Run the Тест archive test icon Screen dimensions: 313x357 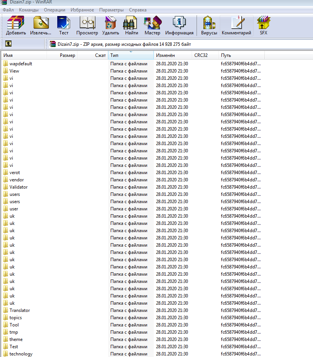click(63, 26)
